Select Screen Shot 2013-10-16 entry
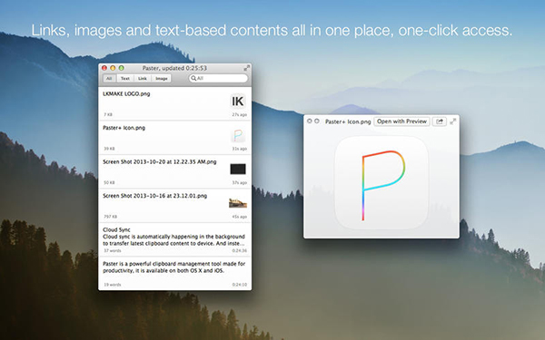Viewport: 545px width, 340px height. tap(174, 206)
